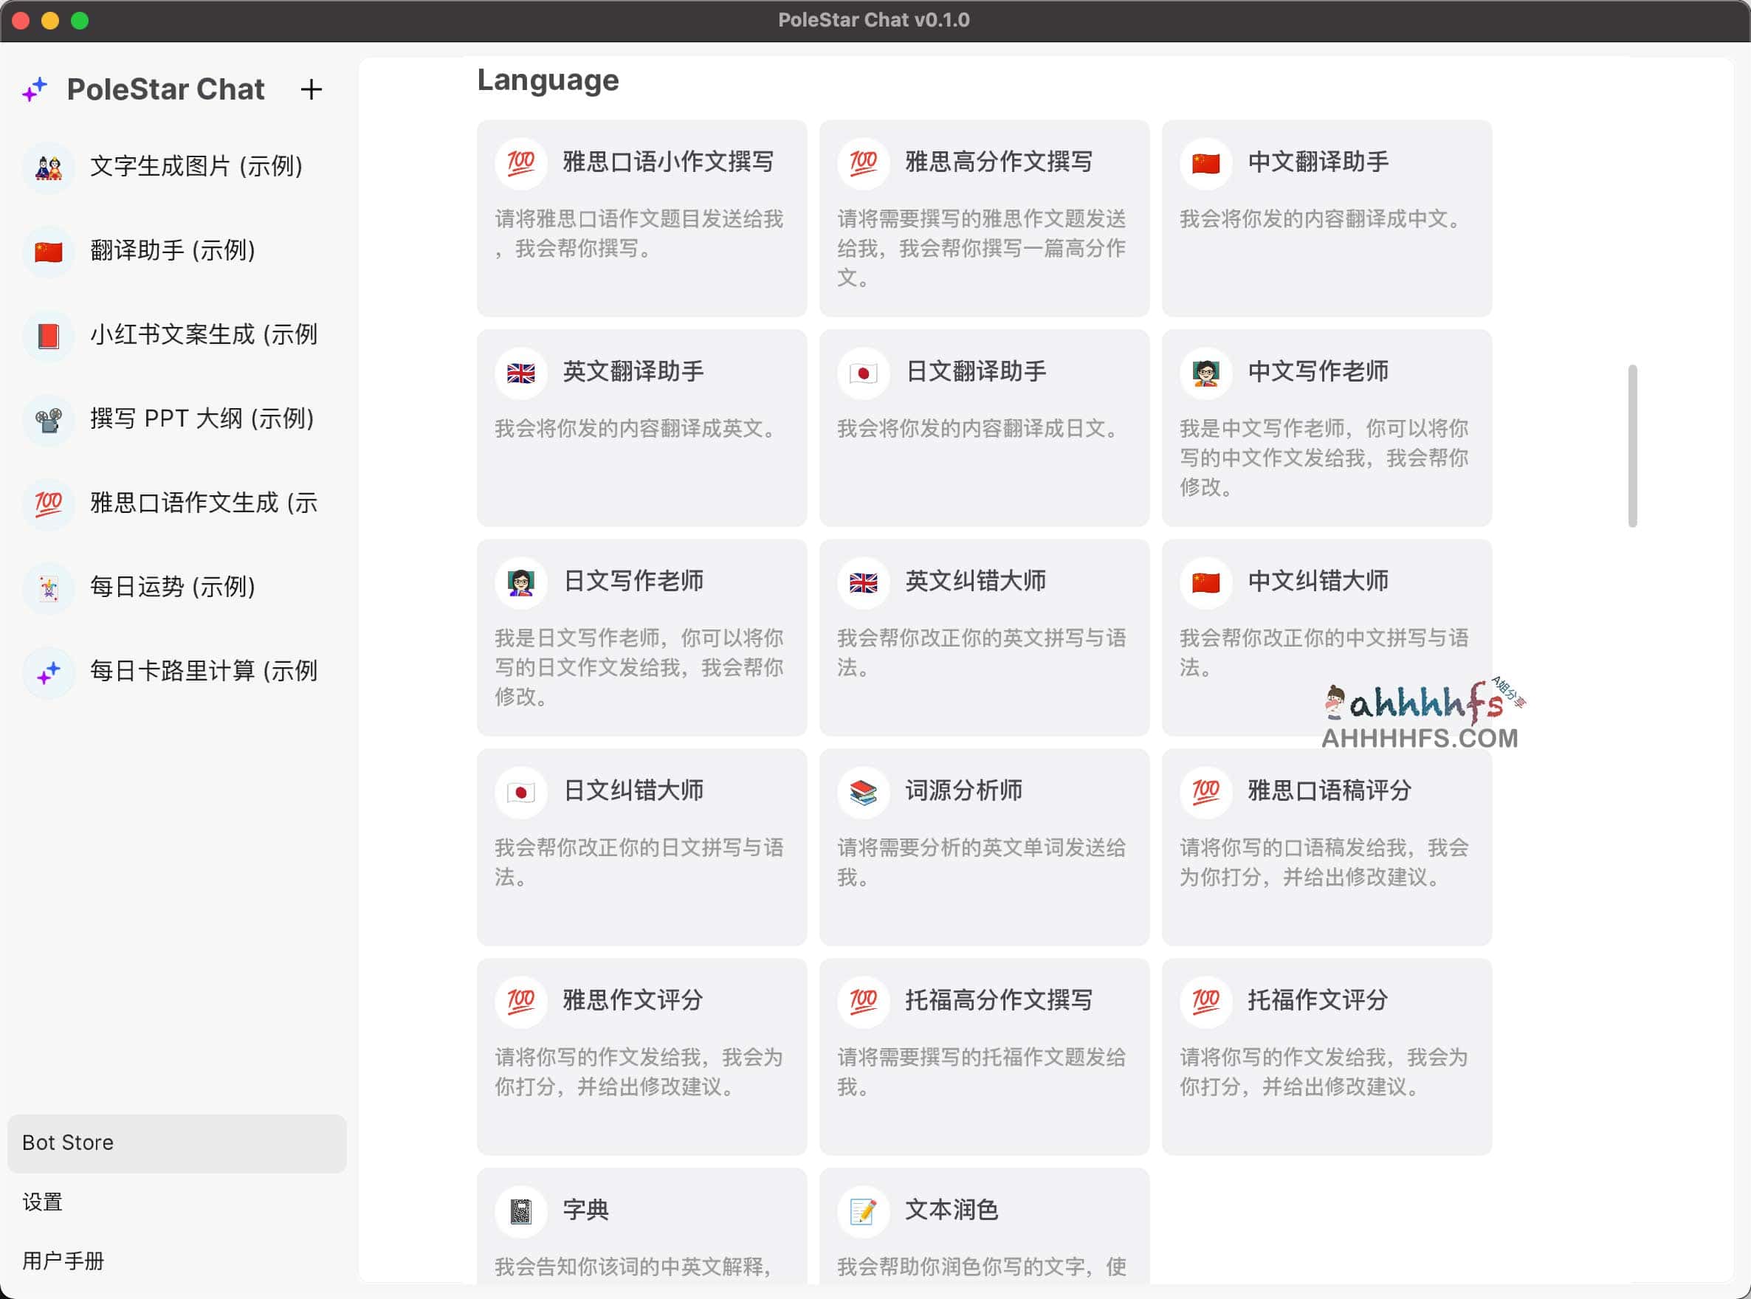This screenshot has height=1299, width=1751.
Task: Click the dictionary icon on 字典 card
Action: click(520, 1211)
